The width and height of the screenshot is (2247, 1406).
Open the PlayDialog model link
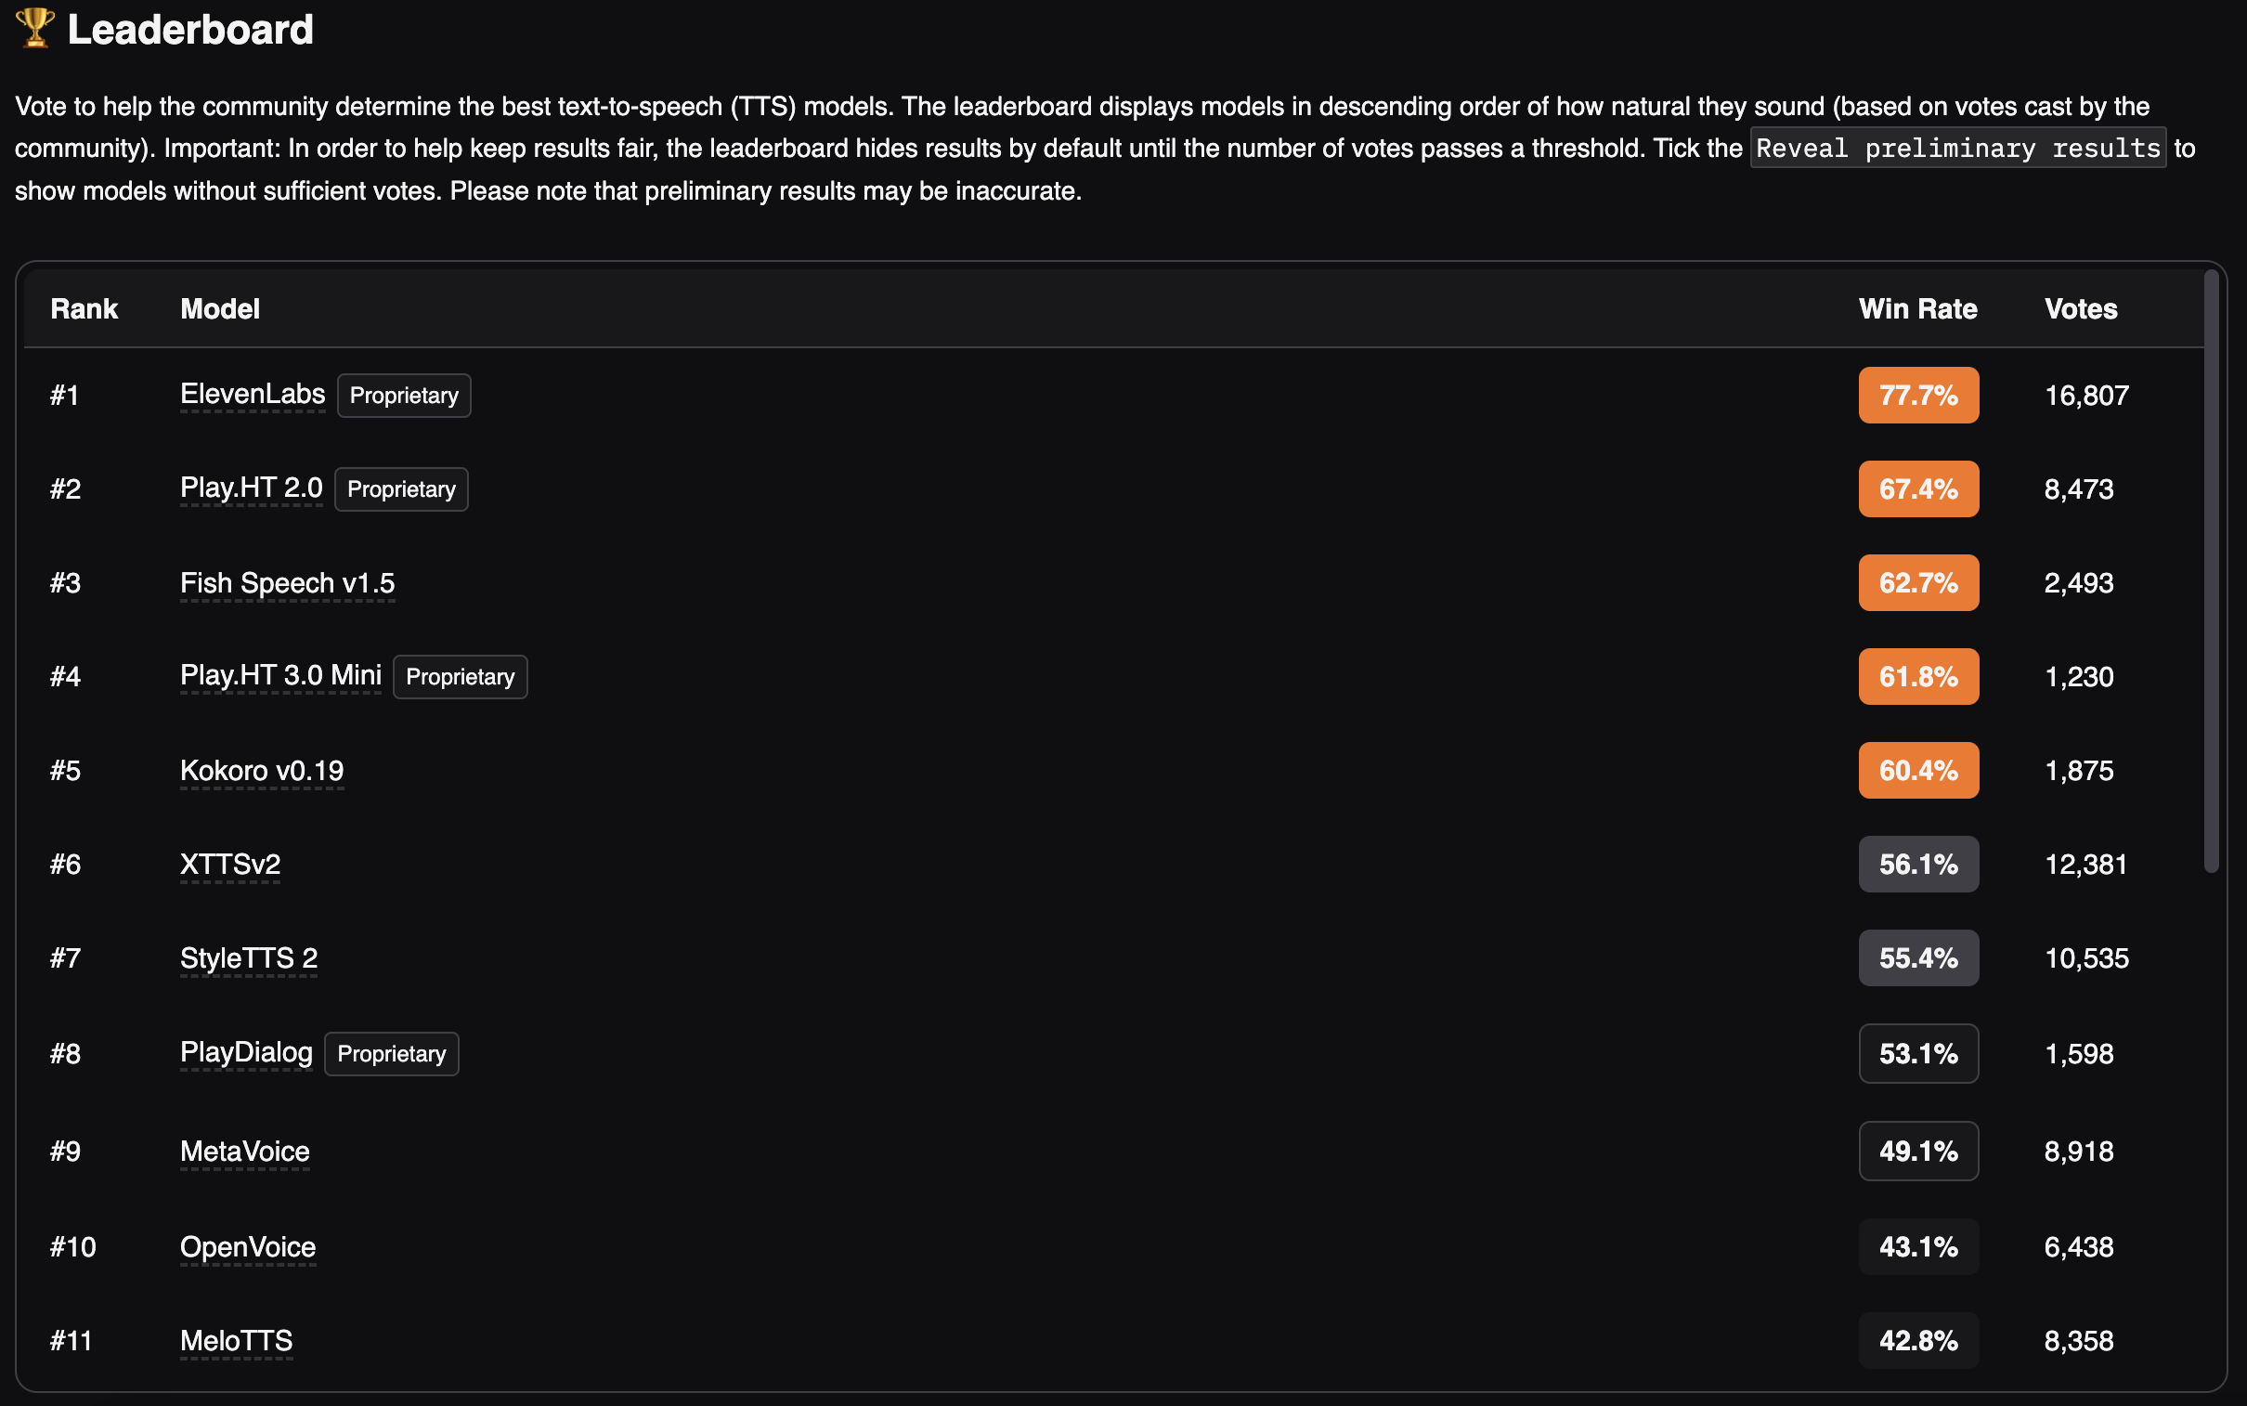tap(245, 1052)
